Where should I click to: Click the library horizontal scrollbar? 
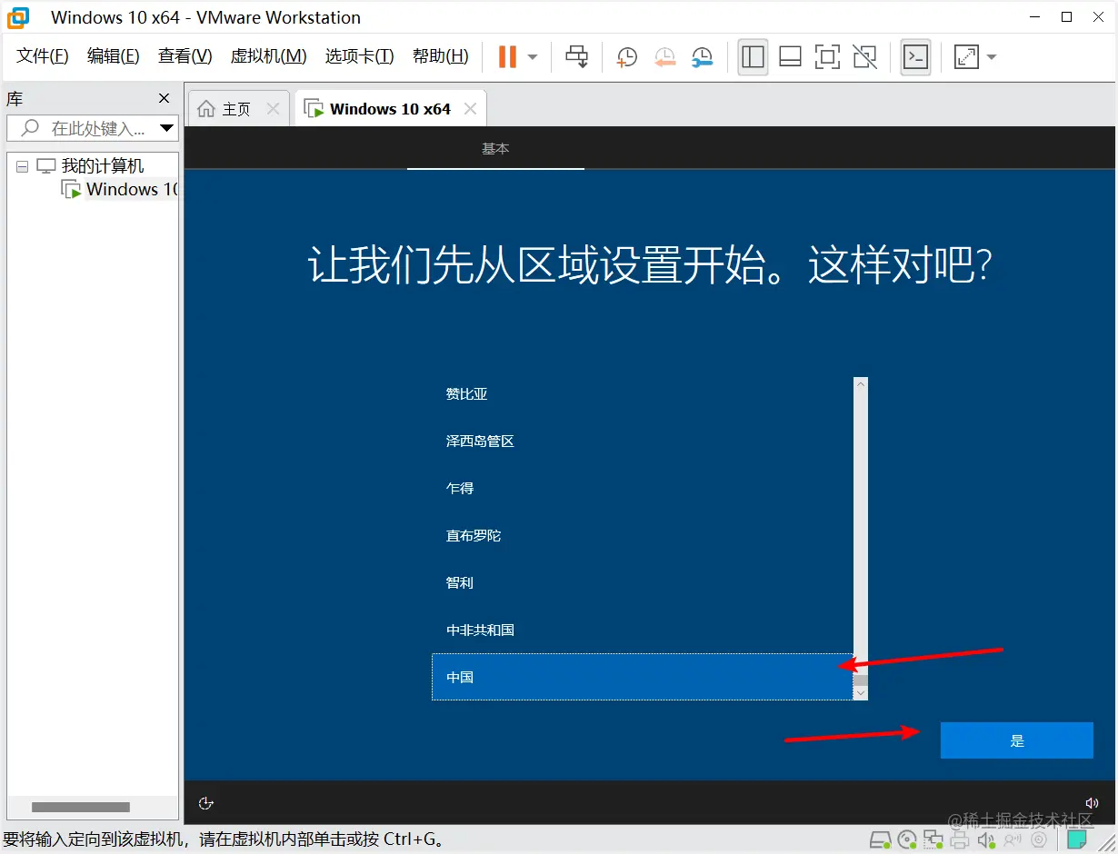(x=81, y=807)
